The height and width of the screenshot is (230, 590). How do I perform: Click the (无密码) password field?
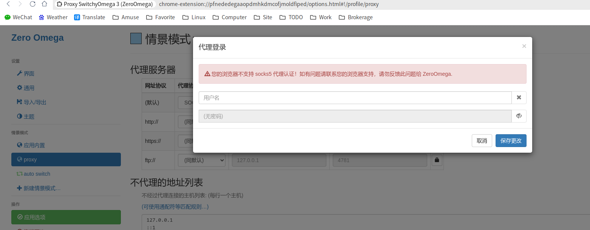[x=355, y=116]
